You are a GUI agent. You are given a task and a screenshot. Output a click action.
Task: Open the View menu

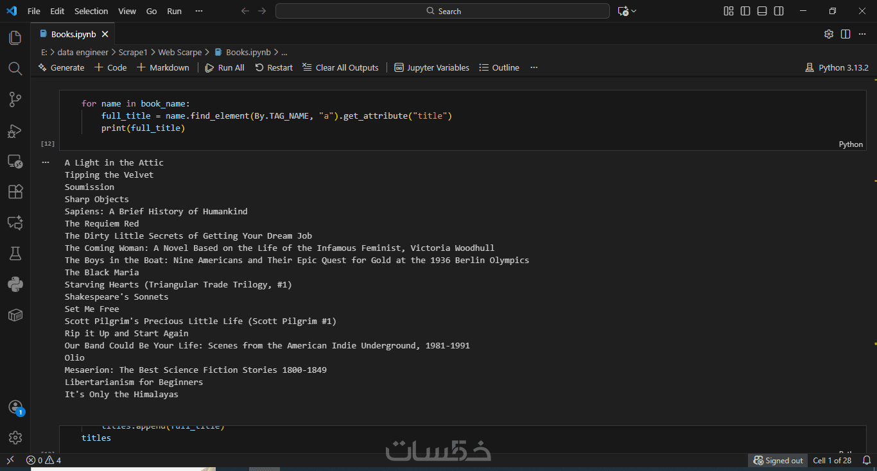pos(127,11)
